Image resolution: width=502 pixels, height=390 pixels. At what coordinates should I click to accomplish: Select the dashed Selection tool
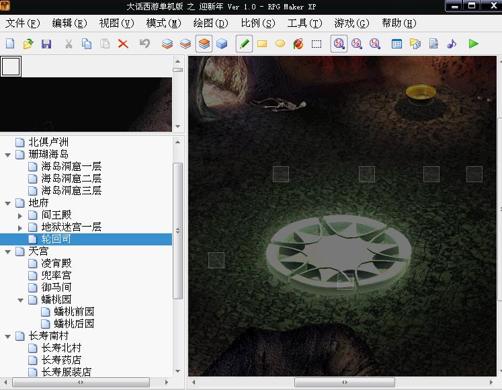coord(317,44)
